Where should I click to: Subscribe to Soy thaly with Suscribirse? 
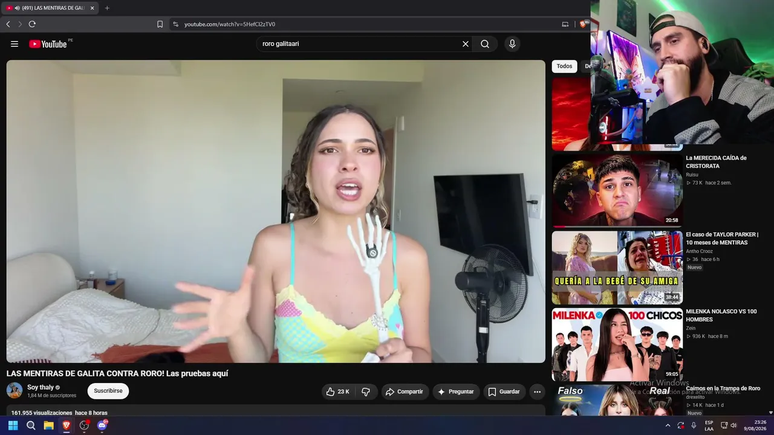point(108,391)
